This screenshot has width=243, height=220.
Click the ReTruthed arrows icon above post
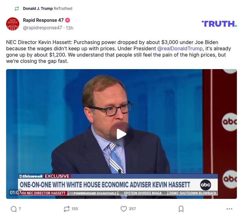[17, 8]
